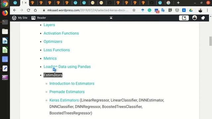Open Loading Data using Pandas link
The image size is (212, 119).
67,67
